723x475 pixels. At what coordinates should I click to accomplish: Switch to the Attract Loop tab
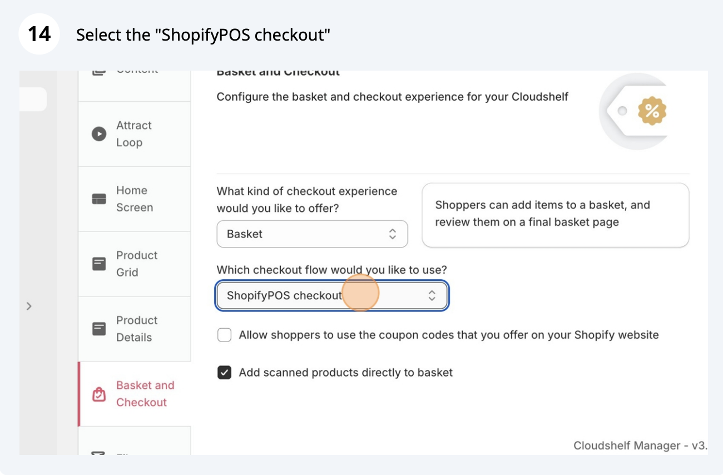135,134
